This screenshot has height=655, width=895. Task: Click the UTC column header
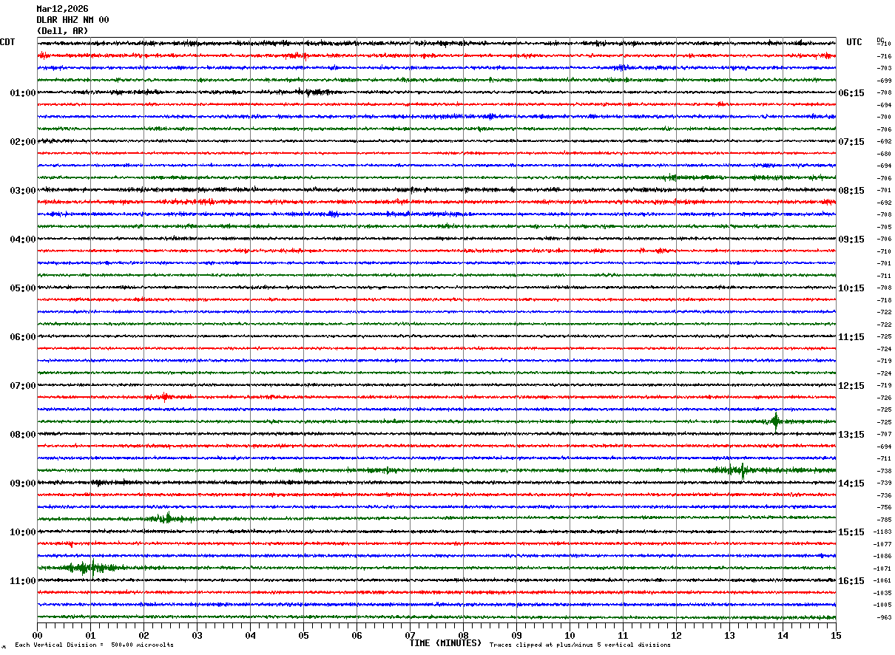point(854,42)
